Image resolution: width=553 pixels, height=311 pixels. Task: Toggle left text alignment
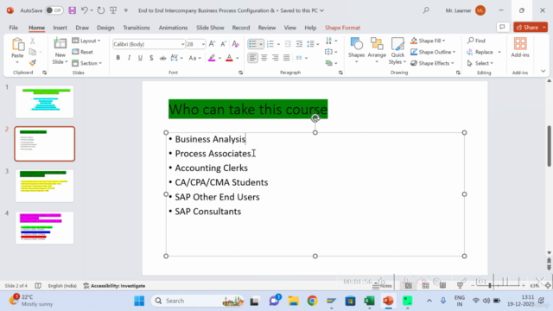pos(252,58)
